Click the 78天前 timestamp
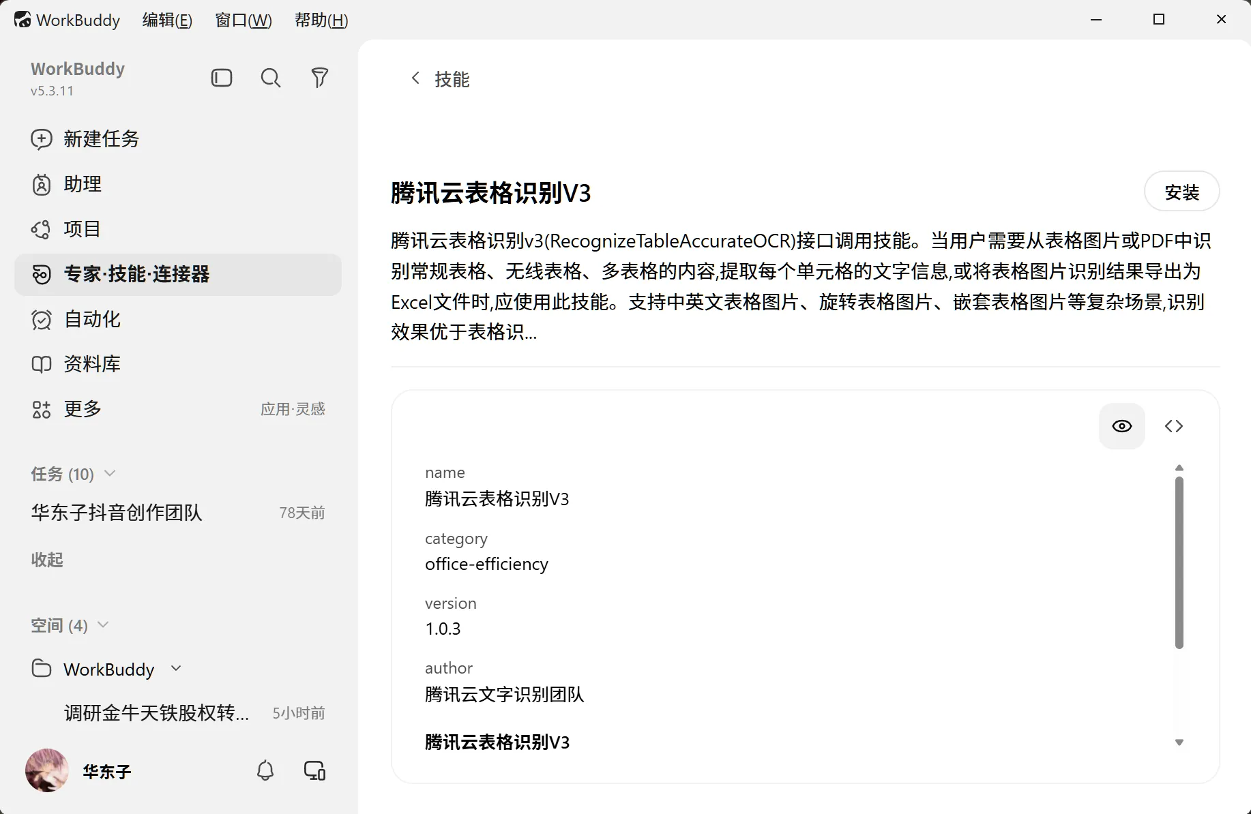Screen dimensions: 1251x814 pyautogui.click(x=302, y=513)
